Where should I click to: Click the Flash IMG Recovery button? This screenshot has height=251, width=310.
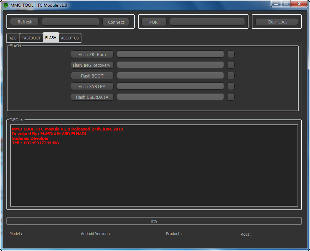(92, 65)
